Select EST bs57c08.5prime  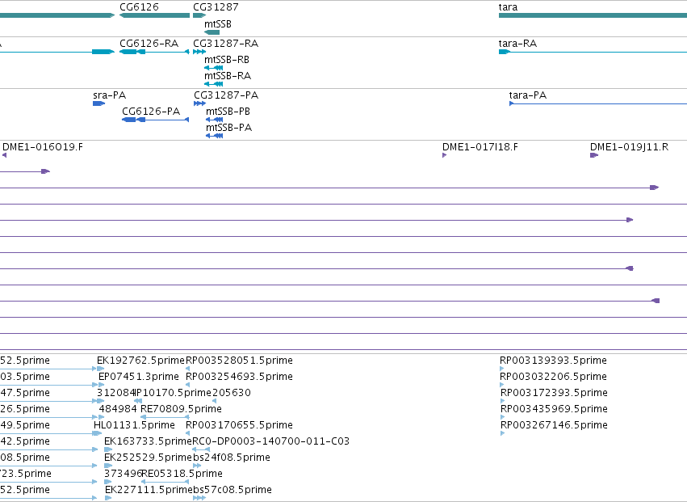pyautogui.click(x=232, y=490)
